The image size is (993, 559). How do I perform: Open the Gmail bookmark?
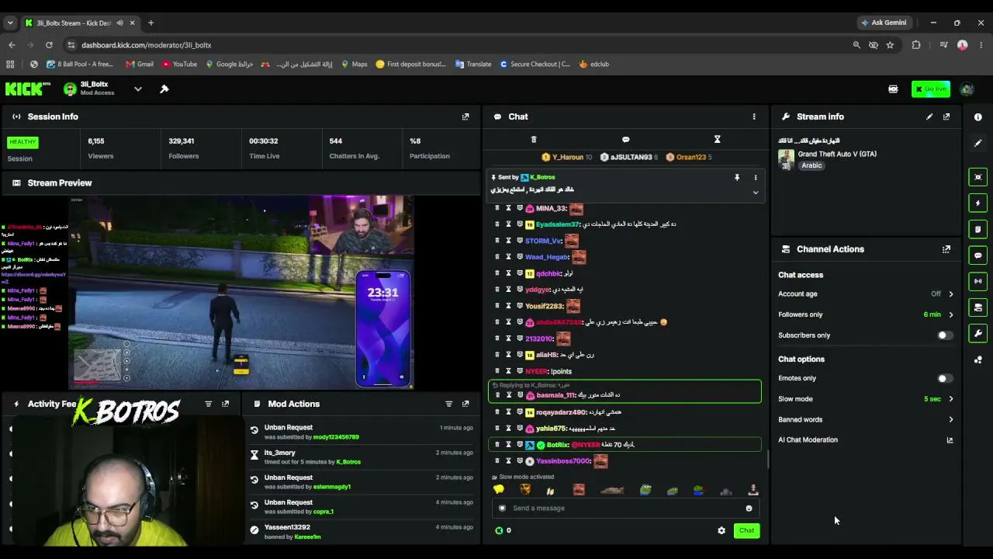[140, 64]
